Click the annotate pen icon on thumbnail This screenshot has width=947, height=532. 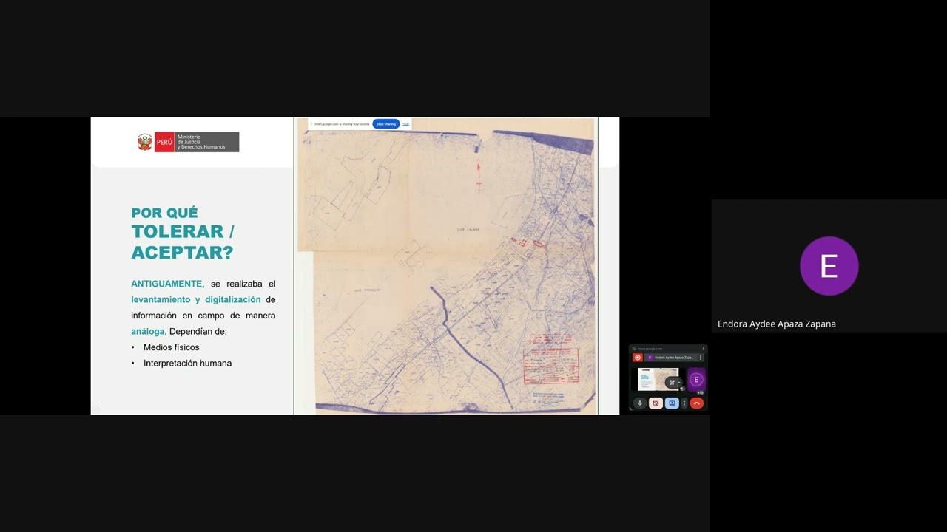tap(672, 382)
